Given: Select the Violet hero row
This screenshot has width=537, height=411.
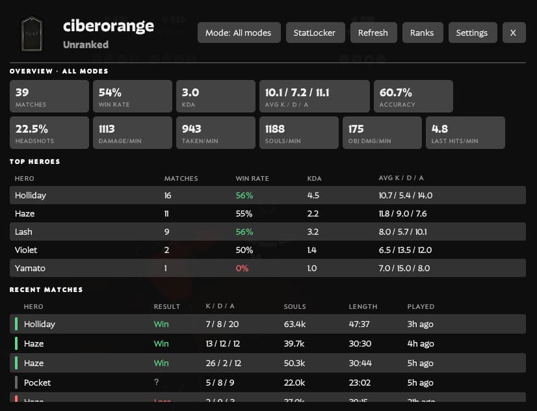Looking at the screenshot, I should (268, 250).
